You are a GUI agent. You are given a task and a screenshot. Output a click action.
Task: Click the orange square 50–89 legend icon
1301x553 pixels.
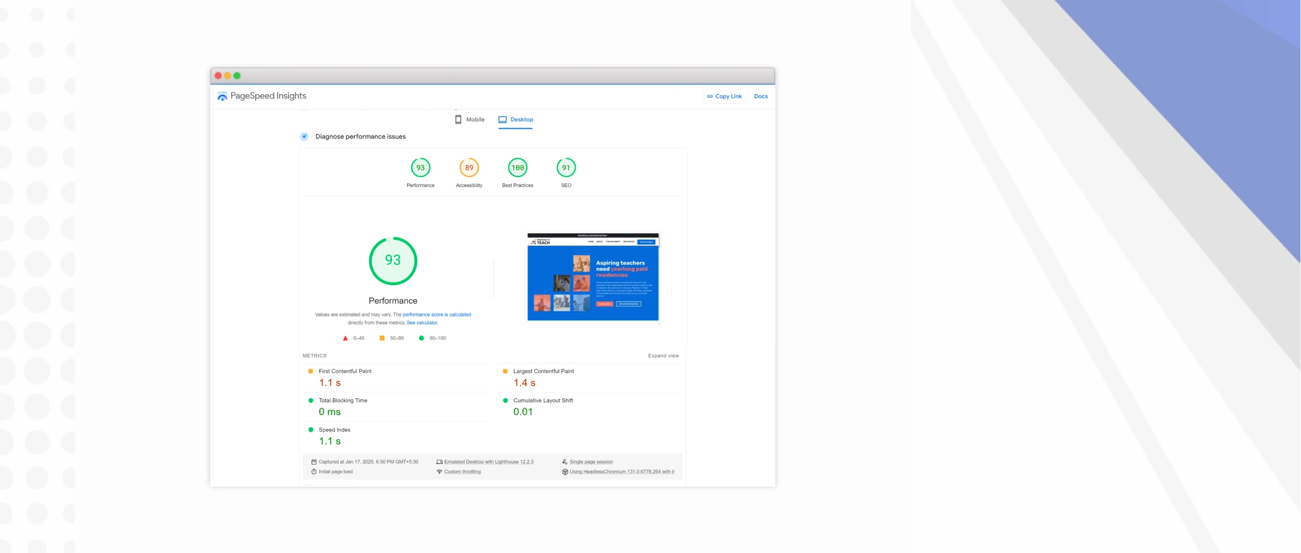pos(382,338)
